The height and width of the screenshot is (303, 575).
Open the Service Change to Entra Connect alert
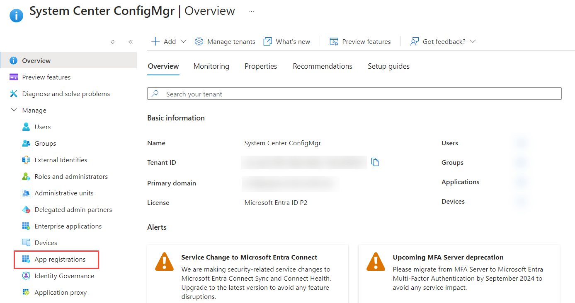point(248,274)
